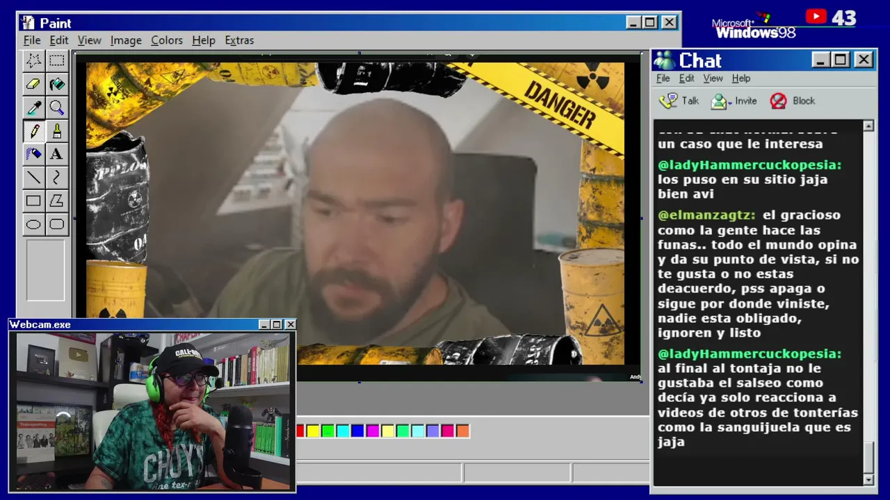Activate the Pick Color eyedropper tool
Screen dimensions: 890x500
pos(33,108)
